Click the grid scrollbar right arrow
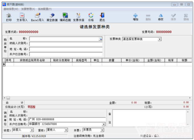 point(190,98)
